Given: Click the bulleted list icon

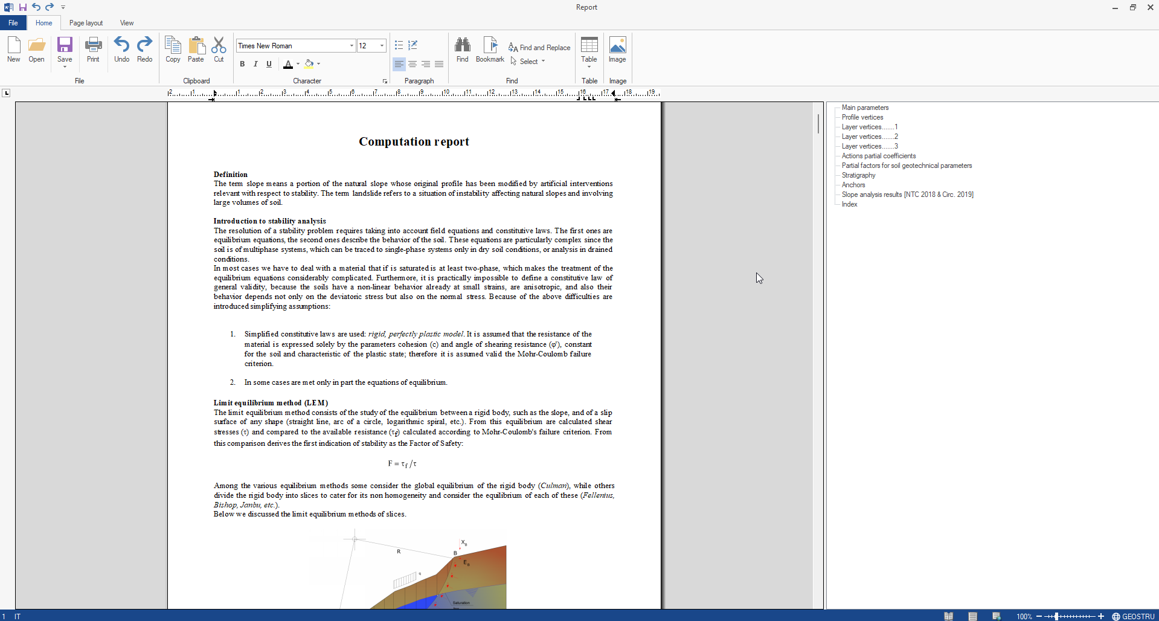Looking at the screenshot, I should (399, 45).
